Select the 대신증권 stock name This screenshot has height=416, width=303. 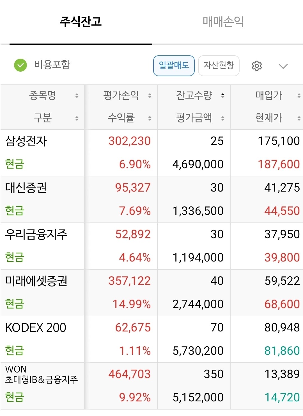click(26, 188)
